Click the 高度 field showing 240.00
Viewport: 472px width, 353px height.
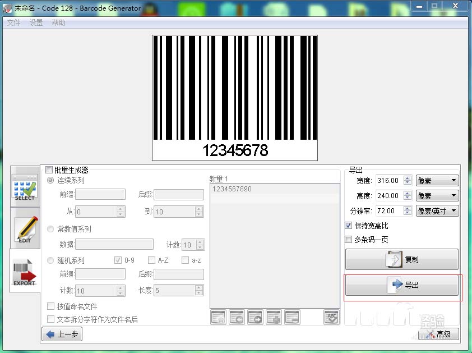pos(390,195)
